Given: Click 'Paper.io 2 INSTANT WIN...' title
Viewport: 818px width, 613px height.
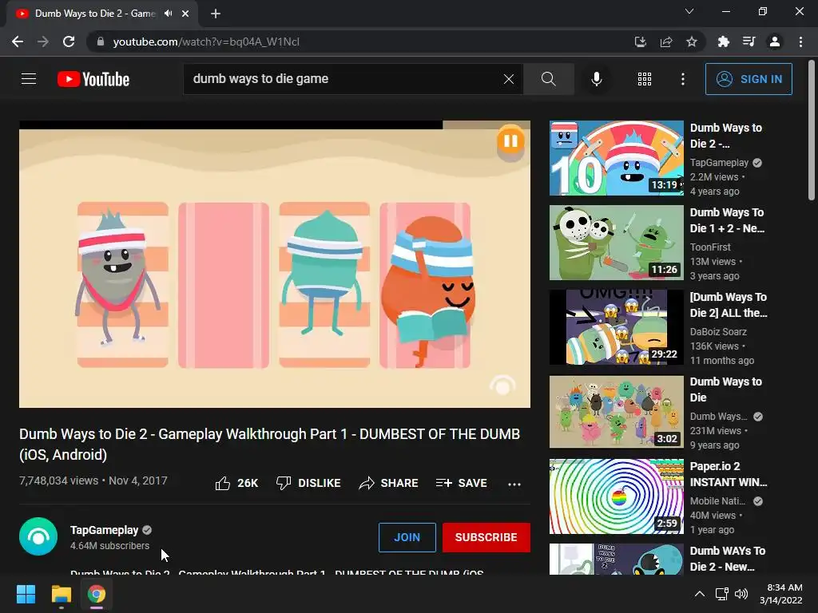Looking at the screenshot, I should 729,474.
